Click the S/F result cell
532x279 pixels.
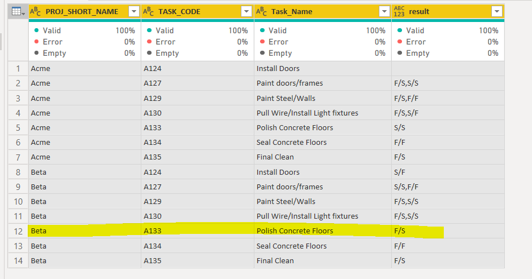point(448,172)
